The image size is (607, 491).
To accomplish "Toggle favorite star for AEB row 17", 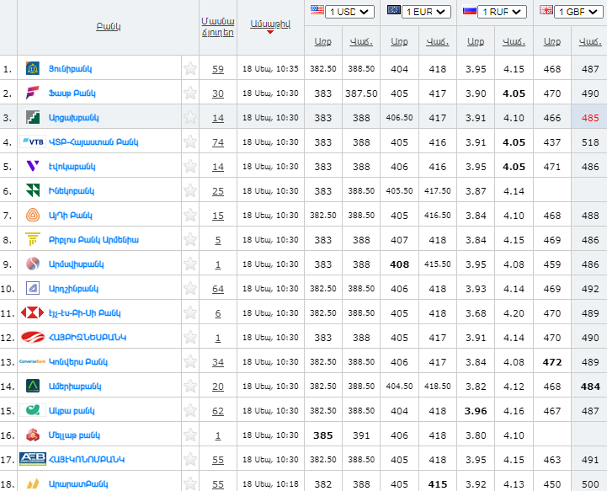I will (190, 459).
